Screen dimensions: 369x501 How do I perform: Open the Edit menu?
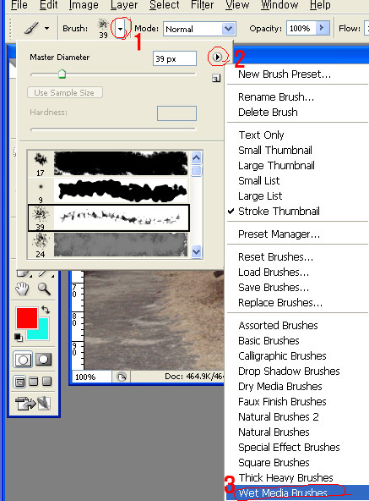tap(49, 5)
